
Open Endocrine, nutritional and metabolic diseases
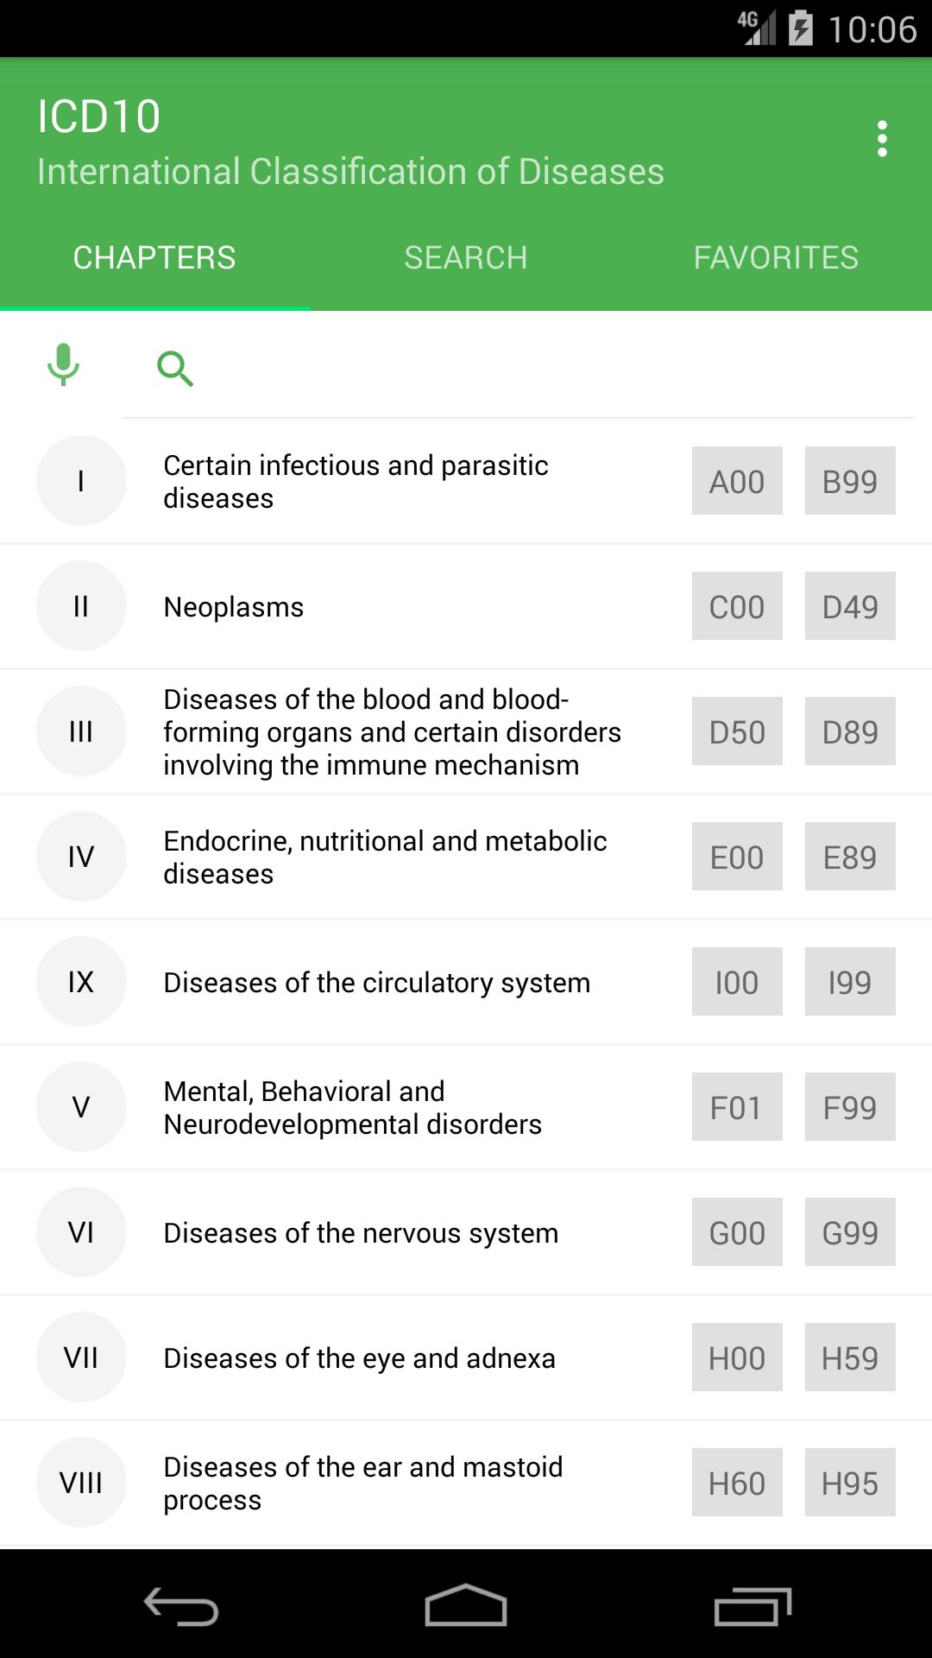pos(385,857)
